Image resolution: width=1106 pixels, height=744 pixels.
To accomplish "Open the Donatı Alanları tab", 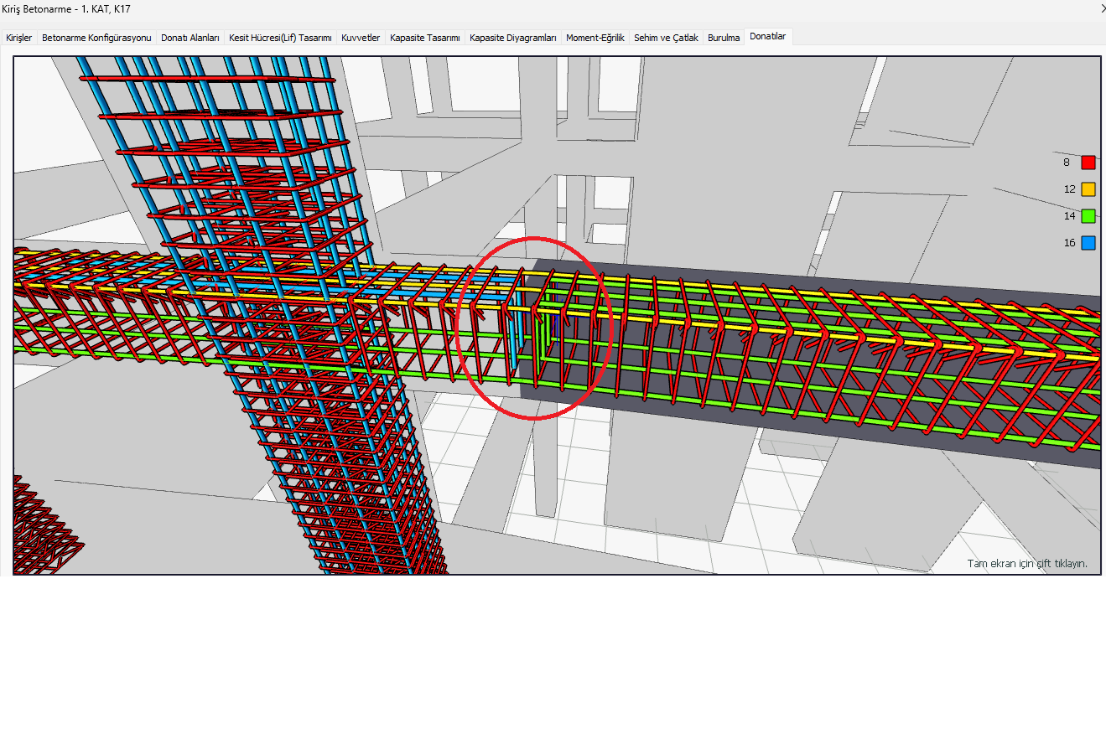I will tap(190, 38).
